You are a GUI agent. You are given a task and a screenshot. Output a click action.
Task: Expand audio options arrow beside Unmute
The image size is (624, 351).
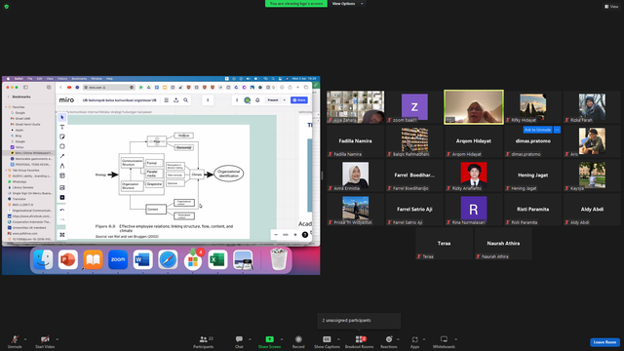click(25, 339)
